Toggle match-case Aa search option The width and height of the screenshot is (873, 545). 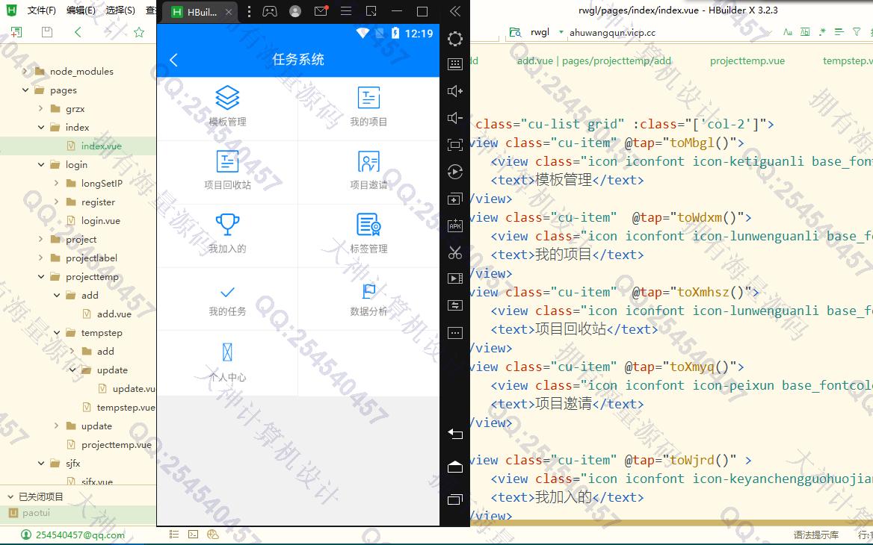[x=788, y=32]
